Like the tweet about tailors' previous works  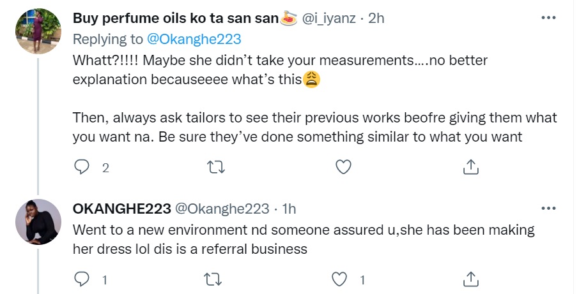point(343,167)
